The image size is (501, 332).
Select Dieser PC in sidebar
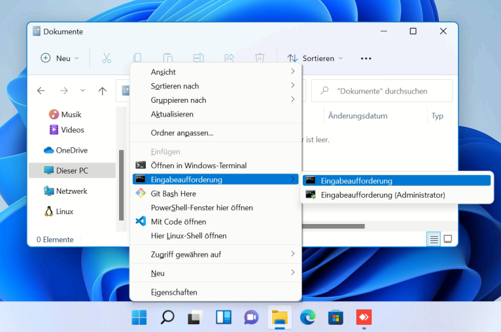pyautogui.click(x=72, y=170)
